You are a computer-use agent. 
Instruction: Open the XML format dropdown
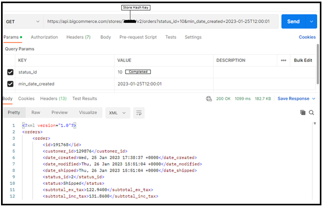click(x=118, y=113)
